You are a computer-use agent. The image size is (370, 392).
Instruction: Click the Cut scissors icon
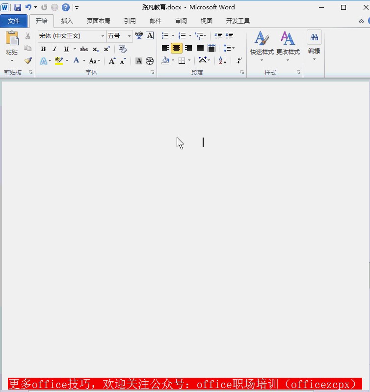coord(28,36)
